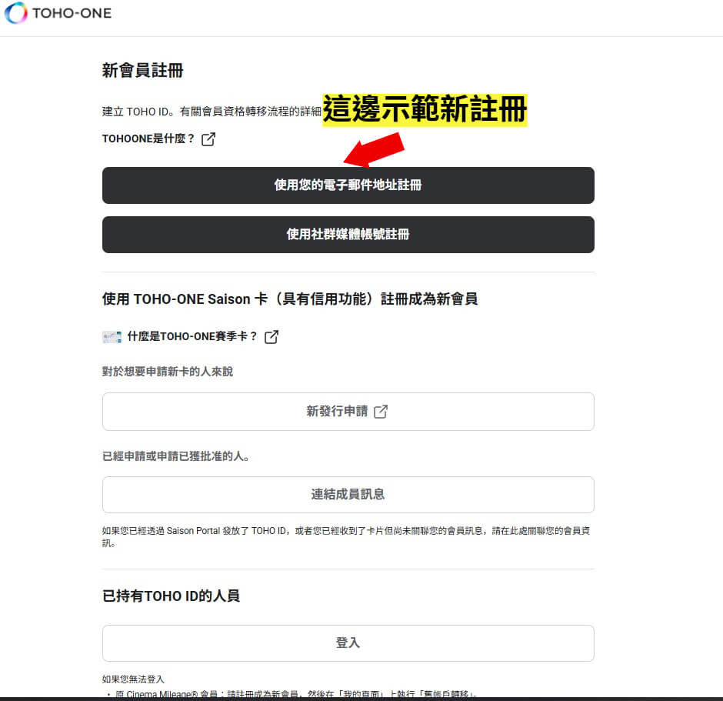Click the TOHO-ONE circular logo icon

tap(16, 13)
